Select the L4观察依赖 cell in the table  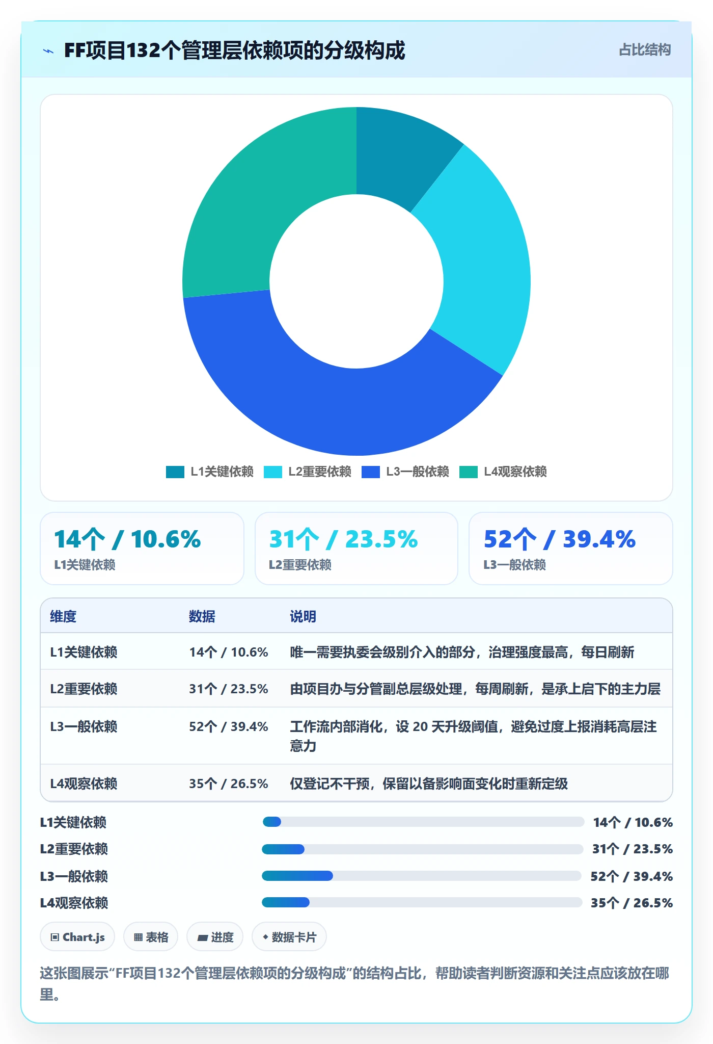[x=84, y=784]
